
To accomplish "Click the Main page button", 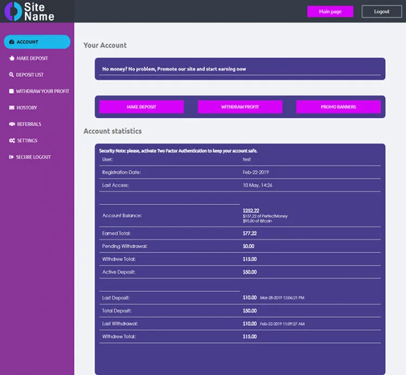I will (x=330, y=11).
